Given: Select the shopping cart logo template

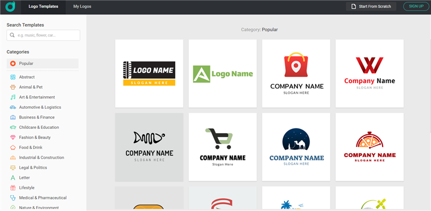Looking at the screenshot, I should [223, 147].
